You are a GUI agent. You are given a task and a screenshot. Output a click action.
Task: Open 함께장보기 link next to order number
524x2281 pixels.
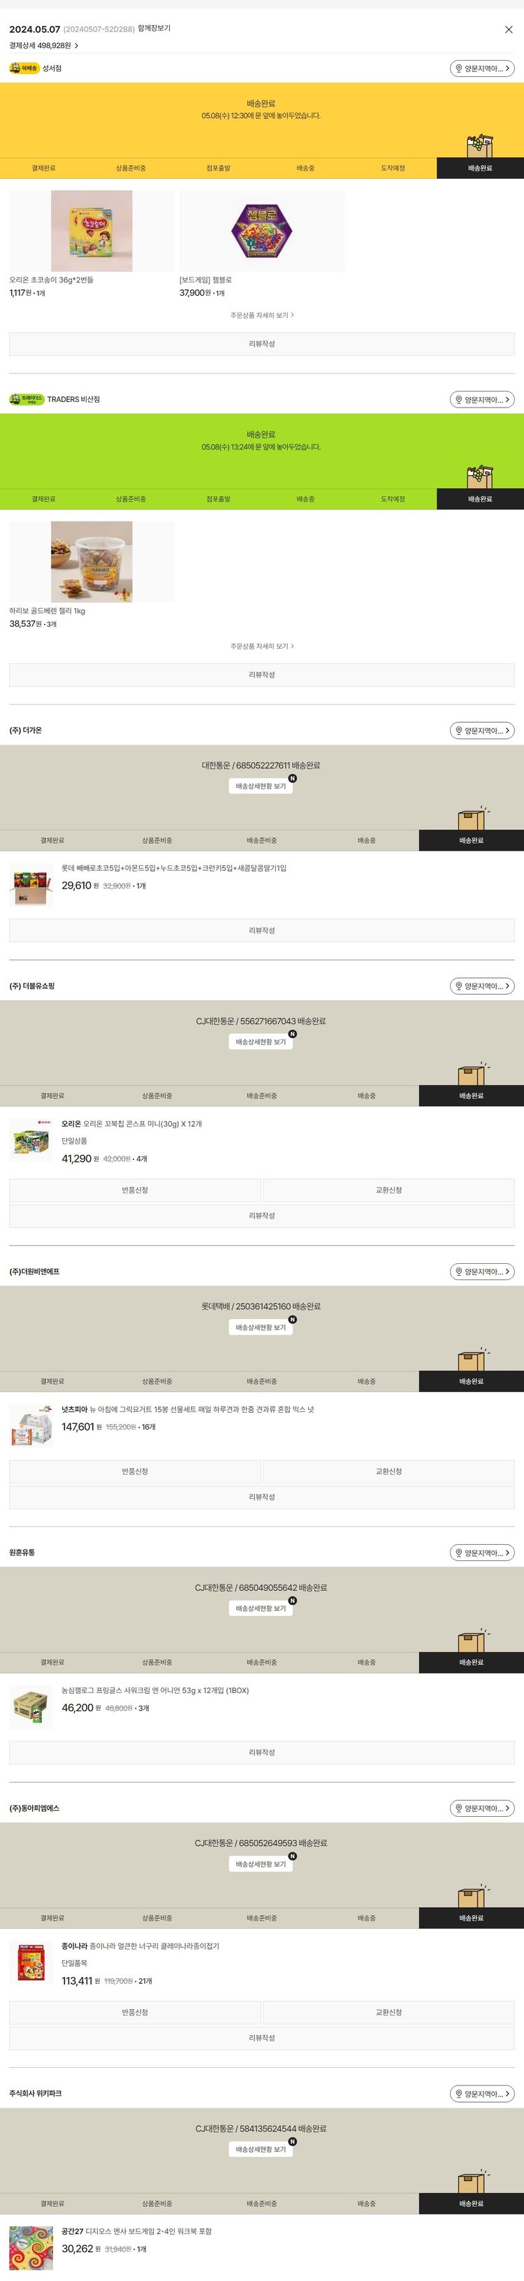154,29
